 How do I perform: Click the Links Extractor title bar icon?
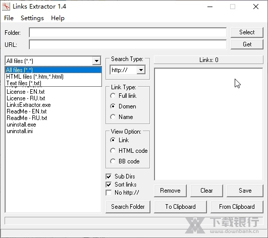coord(6,7)
